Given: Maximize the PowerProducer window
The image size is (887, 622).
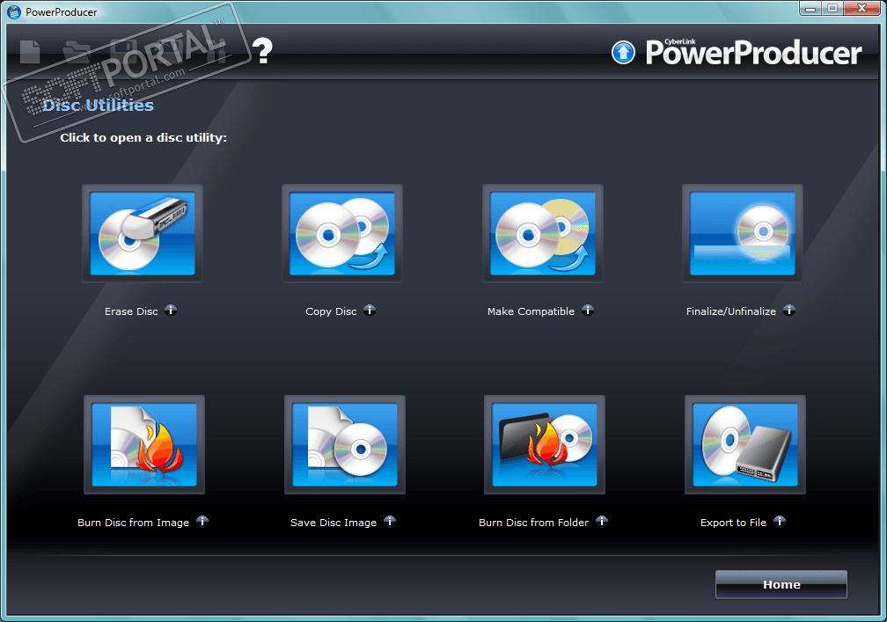Looking at the screenshot, I should (x=832, y=8).
